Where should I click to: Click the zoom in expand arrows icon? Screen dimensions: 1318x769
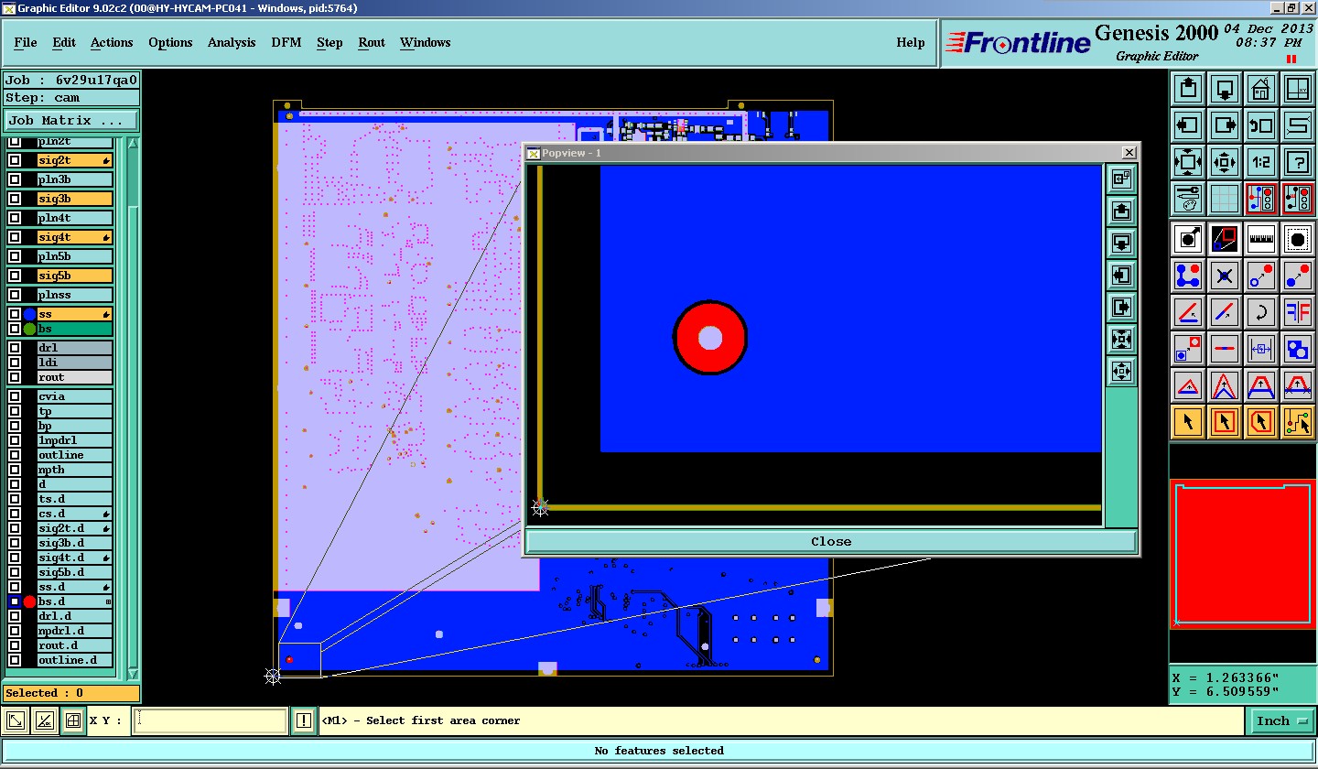pyautogui.click(x=1188, y=162)
